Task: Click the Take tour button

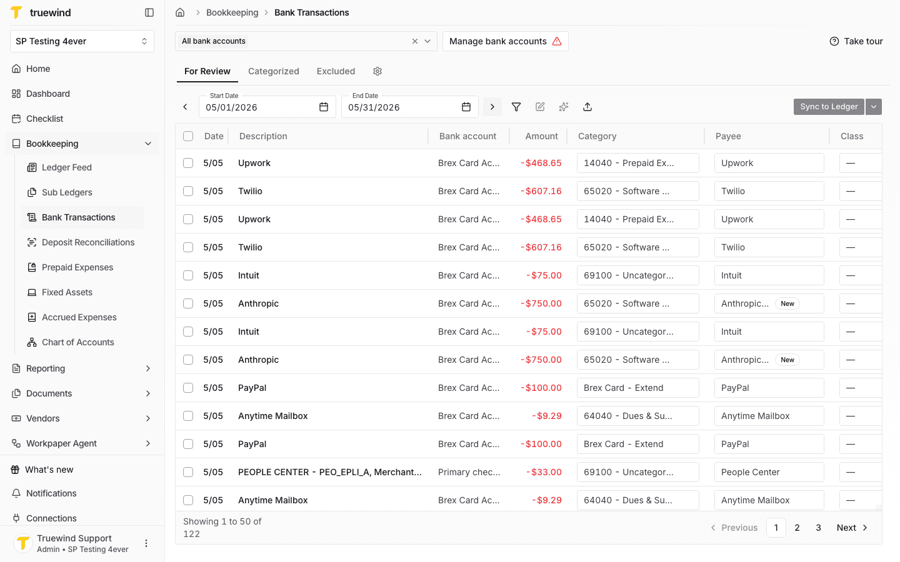Action: [x=856, y=41]
